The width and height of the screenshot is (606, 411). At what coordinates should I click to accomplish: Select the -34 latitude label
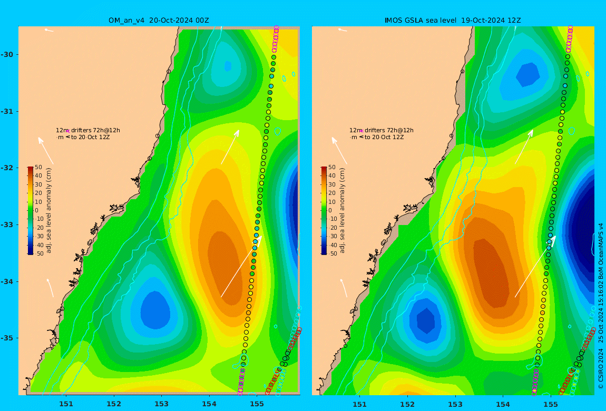7,281
